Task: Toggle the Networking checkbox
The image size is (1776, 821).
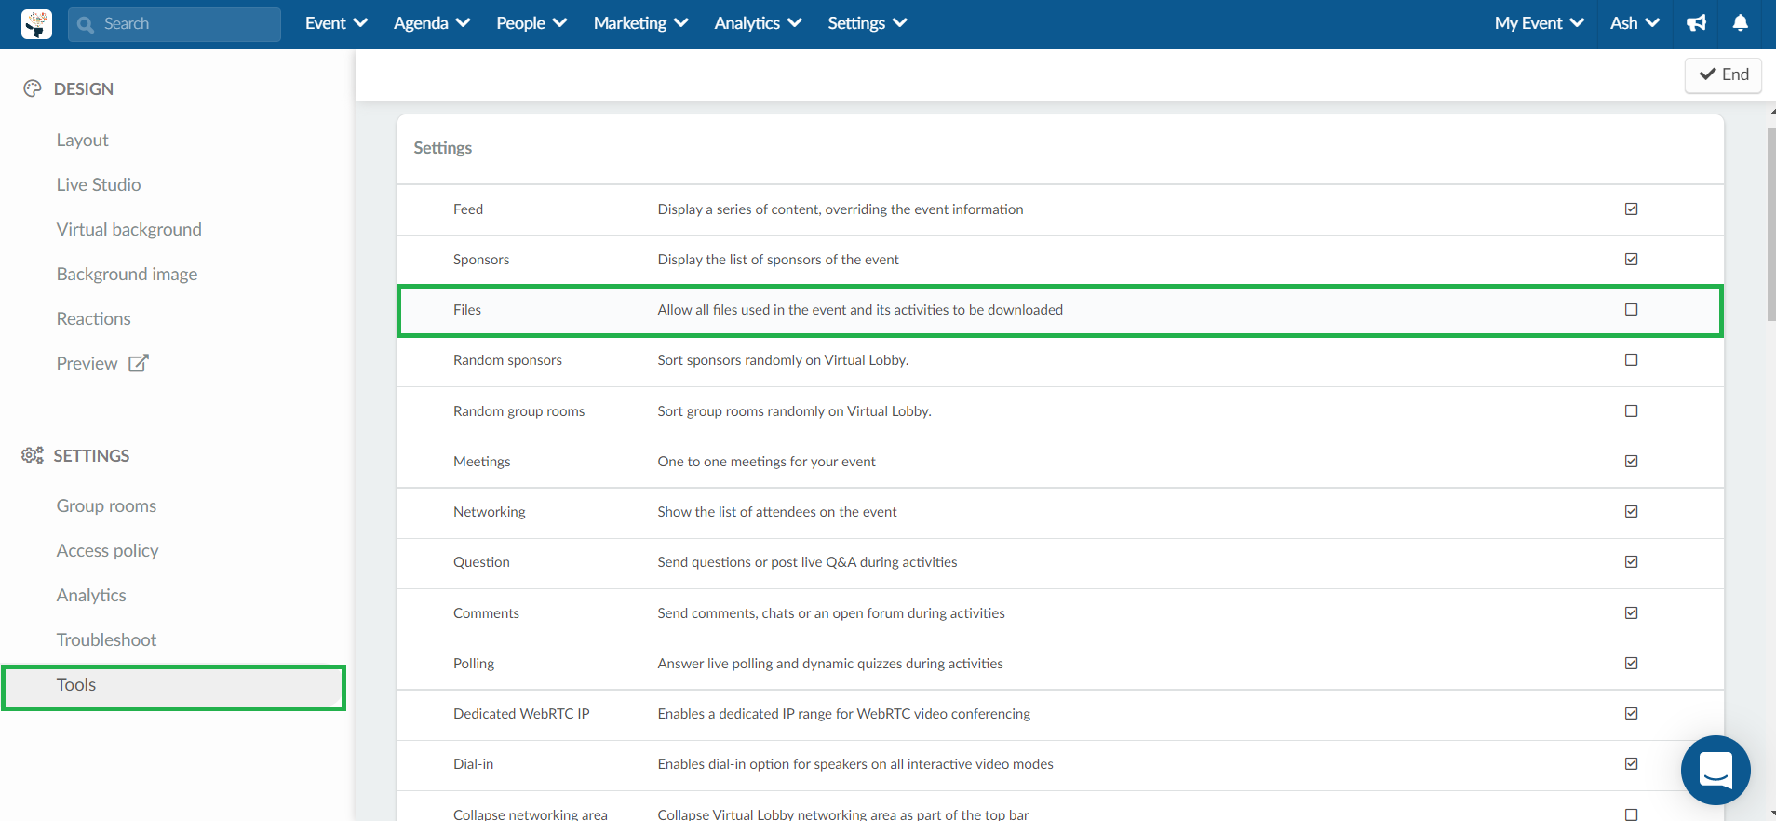Action: (x=1631, y=511)
